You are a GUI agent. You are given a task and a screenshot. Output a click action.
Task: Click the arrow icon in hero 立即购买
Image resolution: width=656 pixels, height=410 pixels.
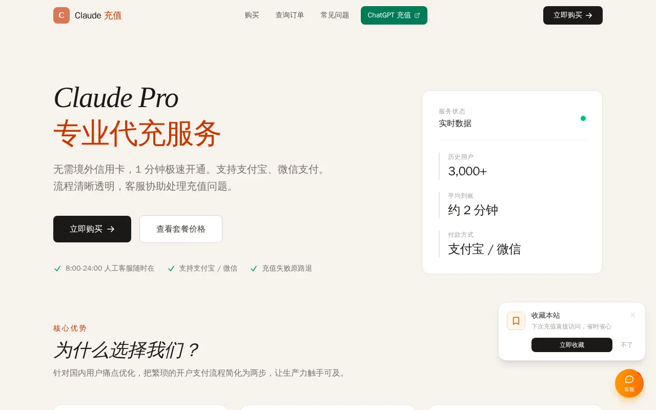pyautogui.click(x=111, y=229)
